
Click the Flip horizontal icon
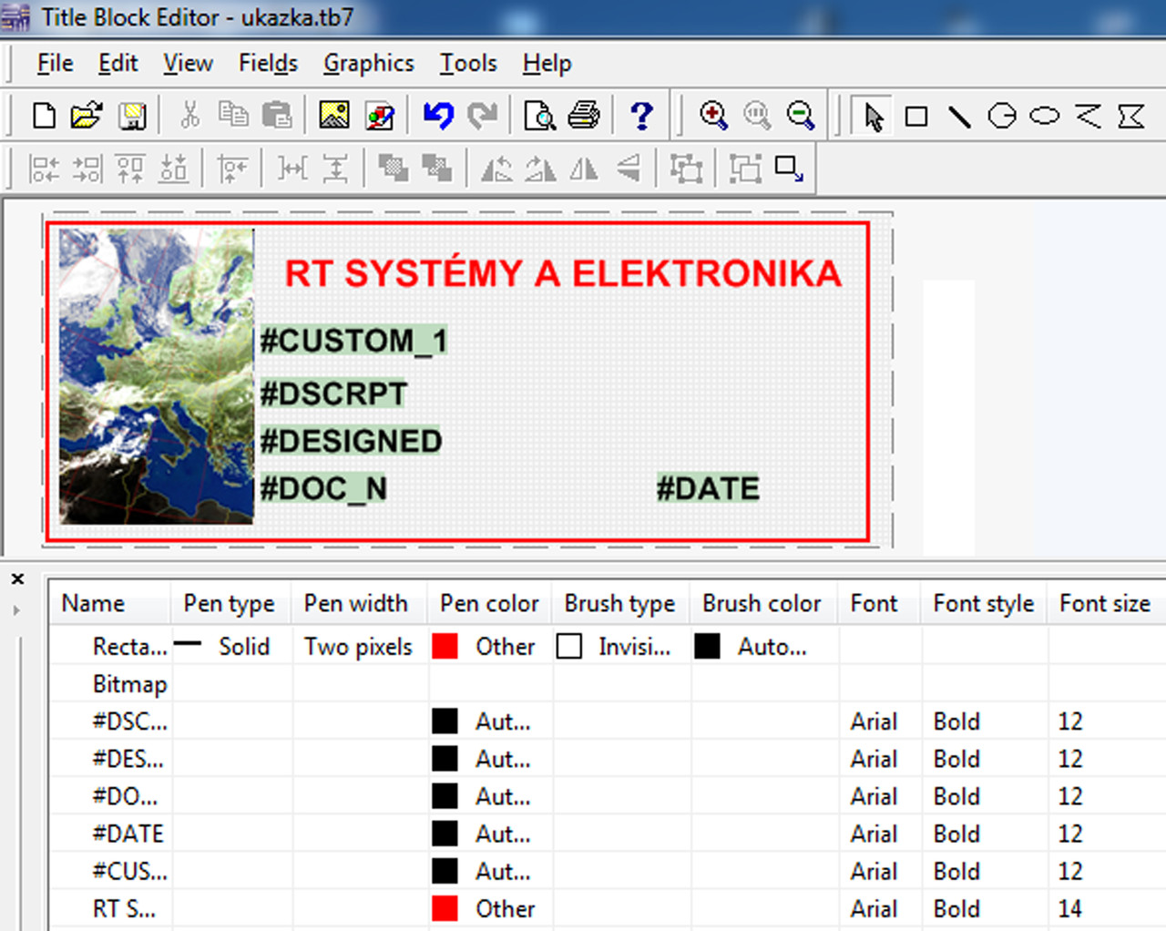click(x=584, y=169)
